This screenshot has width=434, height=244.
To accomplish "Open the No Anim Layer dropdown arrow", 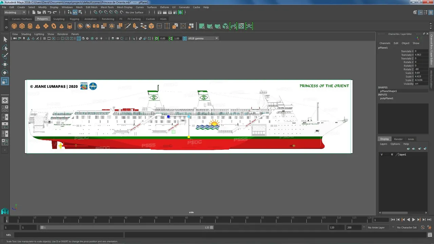I will click(x=364, y=227).
